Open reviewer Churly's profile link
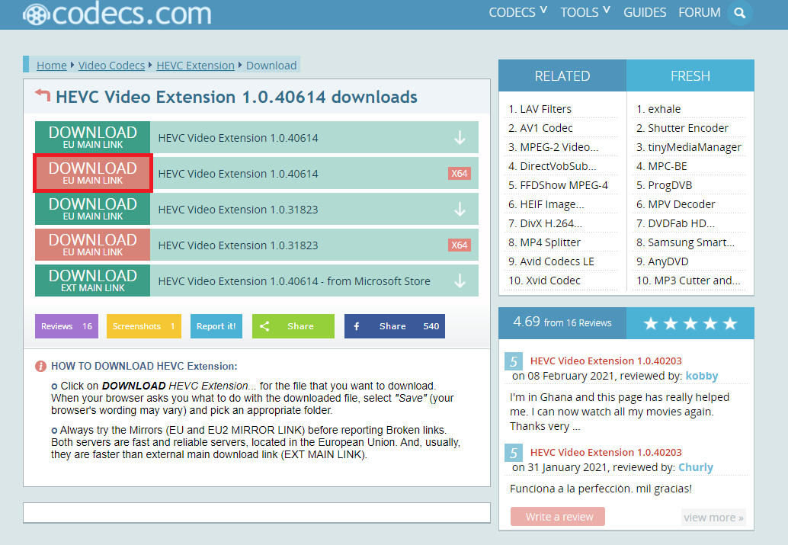788x545 pixels. 696,467
